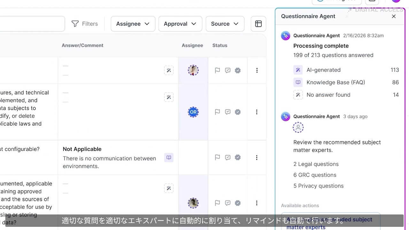Expand the Assignee dropdown filter
409x230 pixels.
pyautogui.click(x=133, y=24)
